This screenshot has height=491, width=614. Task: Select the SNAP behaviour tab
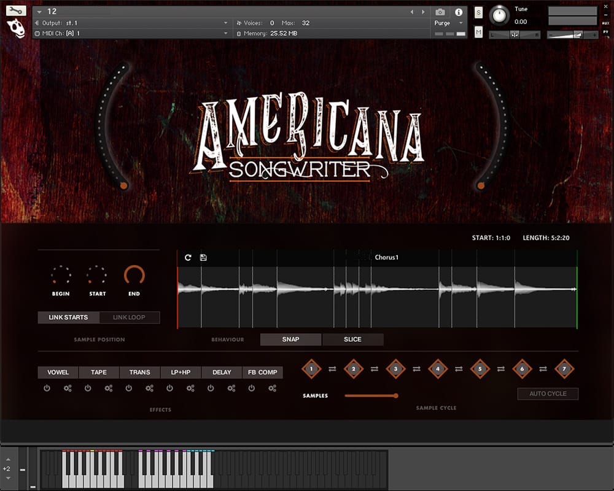pyautogui.click(x=290, y=339)
